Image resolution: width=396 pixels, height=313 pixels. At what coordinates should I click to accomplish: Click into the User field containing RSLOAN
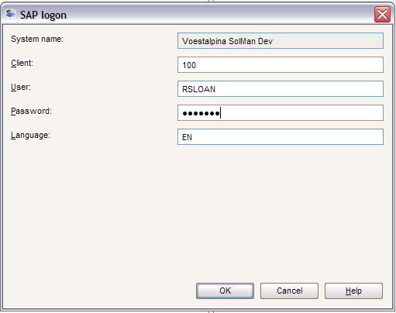pyautogui.click(x=281, y=89)
